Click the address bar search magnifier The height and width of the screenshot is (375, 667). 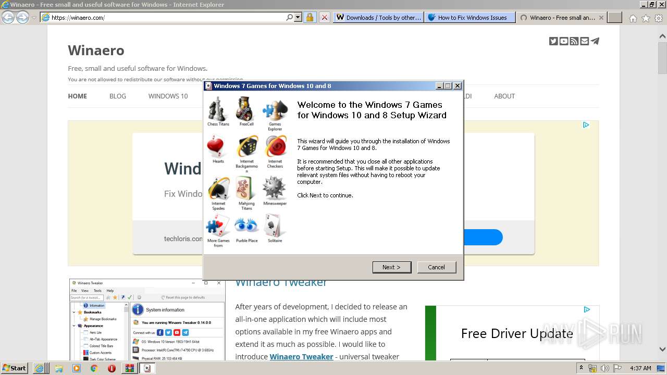289,17
